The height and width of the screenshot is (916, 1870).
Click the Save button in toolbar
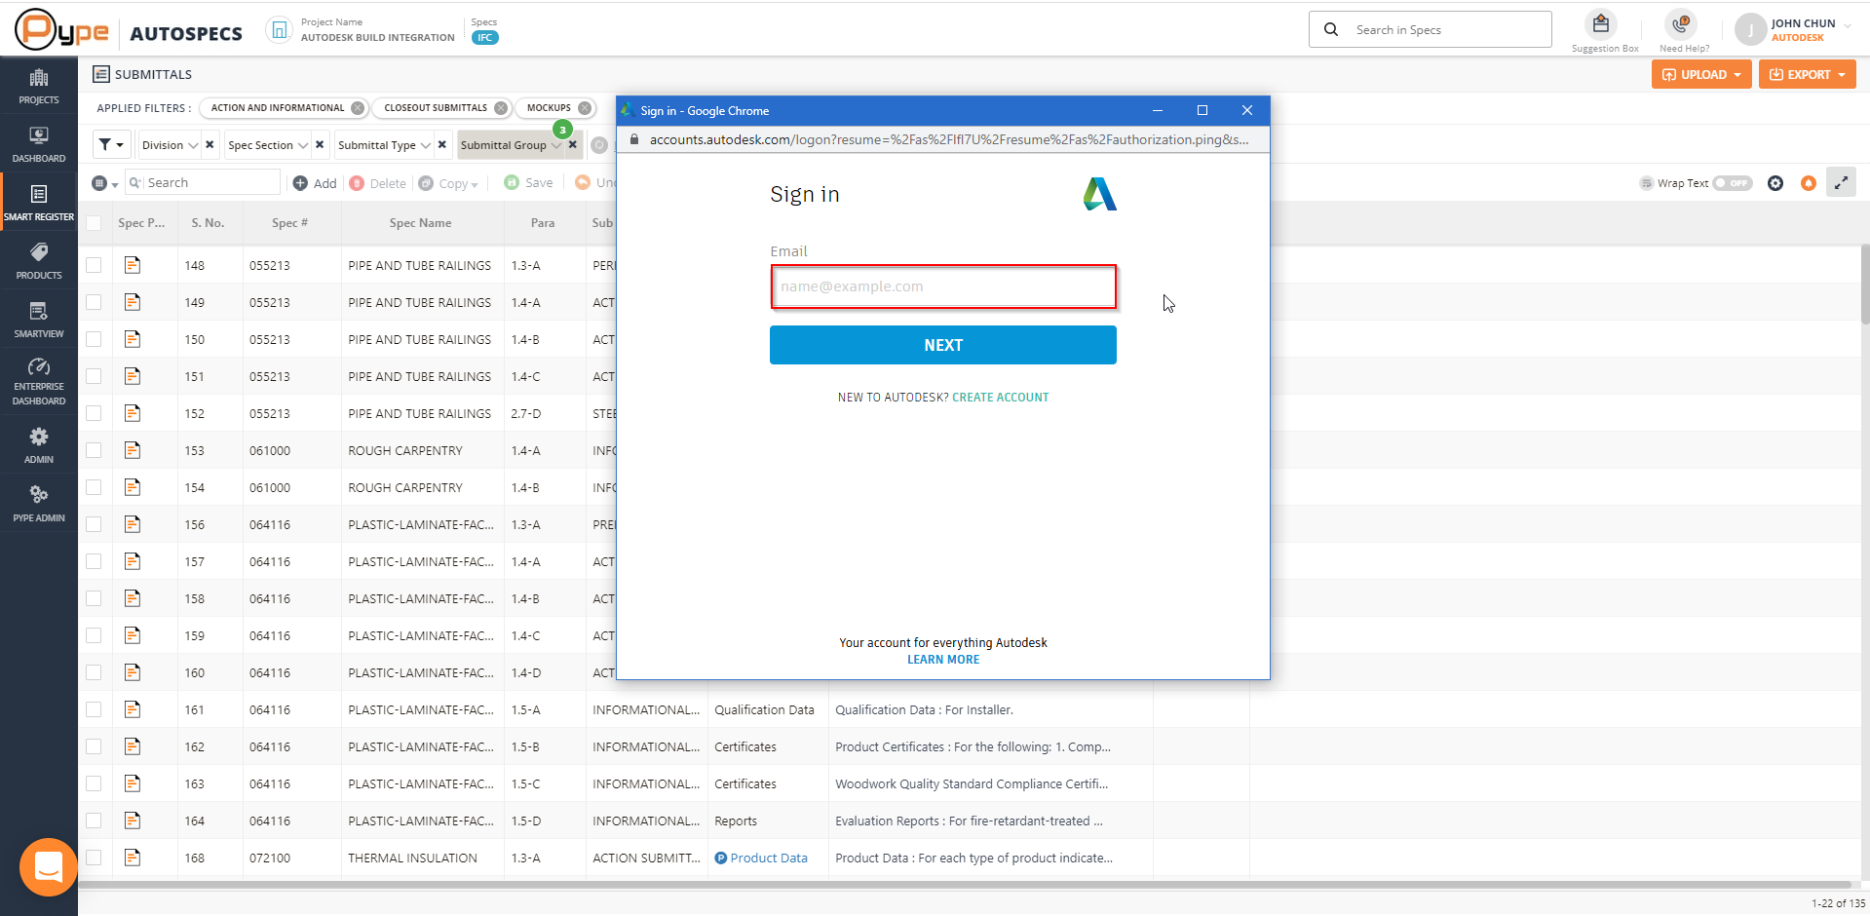point(529,183)
